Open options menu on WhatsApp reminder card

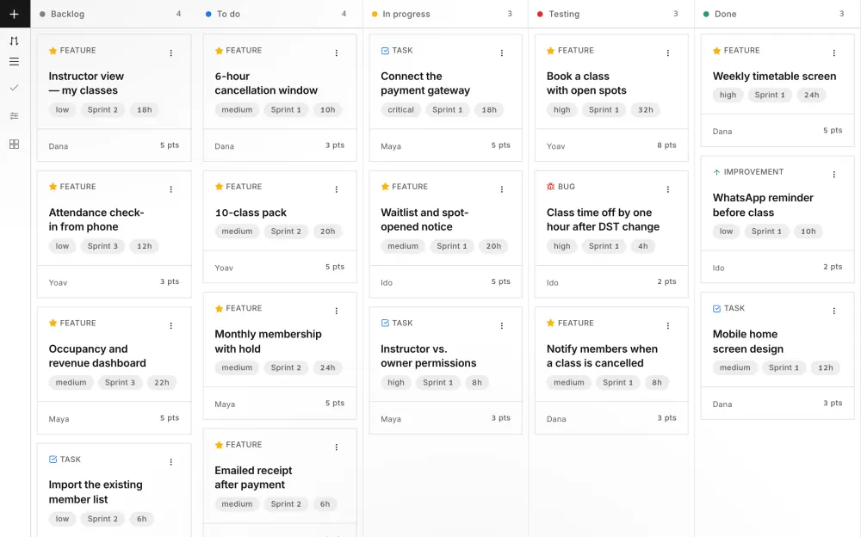(834, 174)
